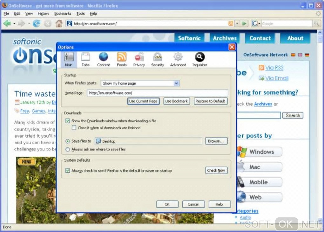Open the forward history dropdown arrow
The image size is (324, 232).
click(29, 24)
